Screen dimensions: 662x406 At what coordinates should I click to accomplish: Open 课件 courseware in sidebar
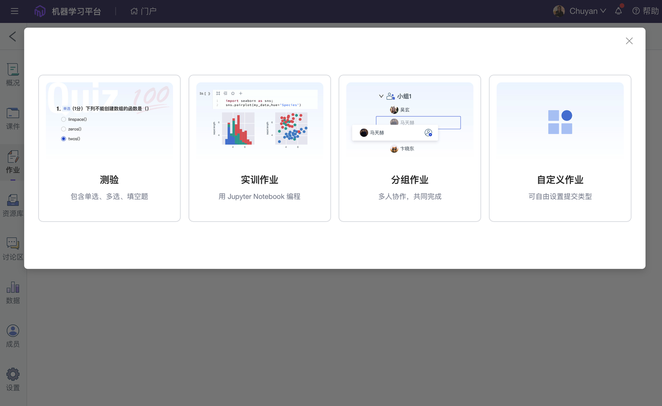click(x=13, y=119)
